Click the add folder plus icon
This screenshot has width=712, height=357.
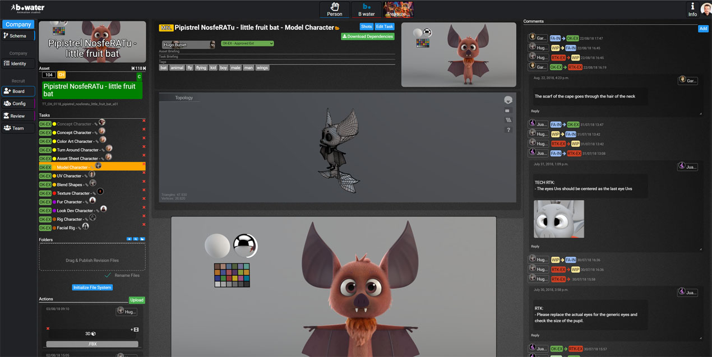129,239
